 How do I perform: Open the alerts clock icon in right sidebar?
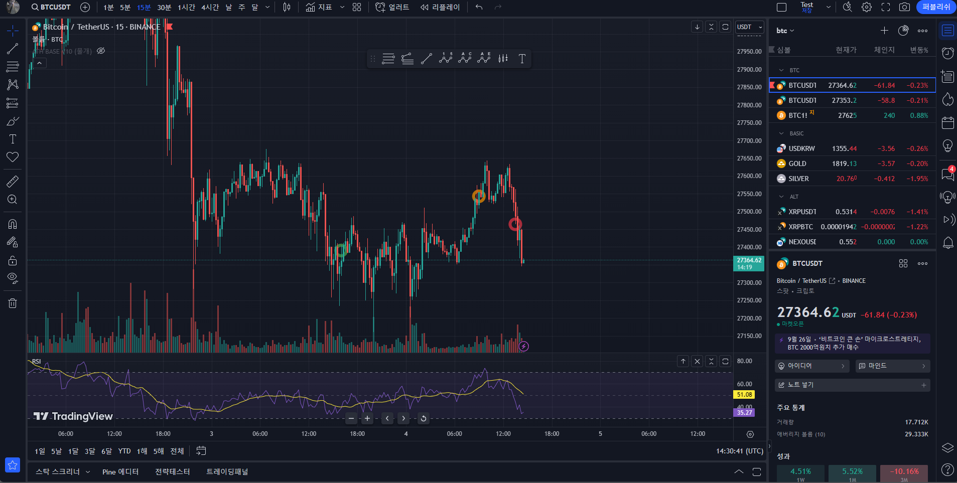pos(947,53)
